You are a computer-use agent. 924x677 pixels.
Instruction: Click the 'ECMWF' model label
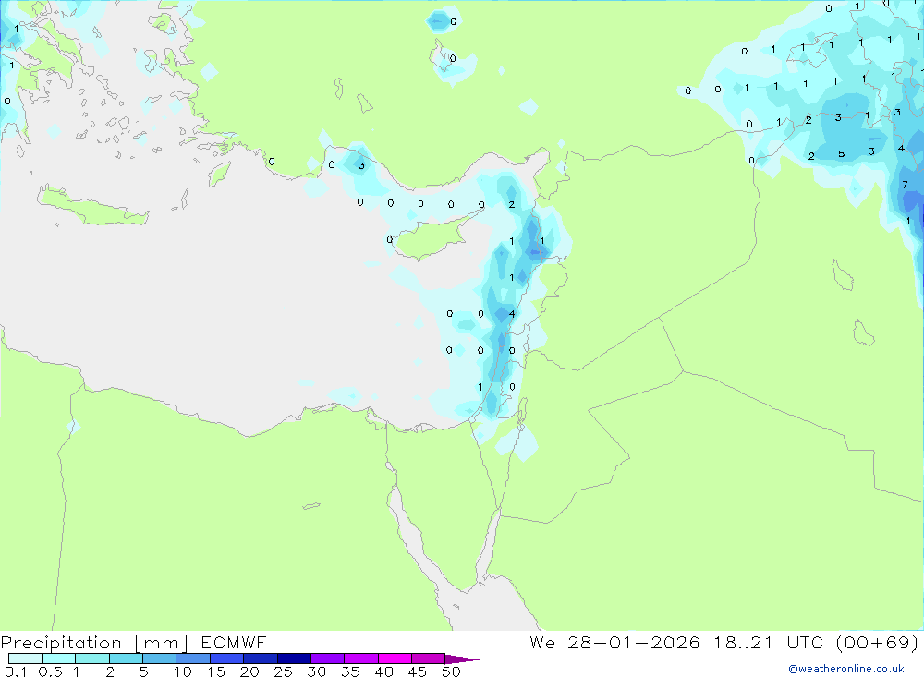click(234, 642)
